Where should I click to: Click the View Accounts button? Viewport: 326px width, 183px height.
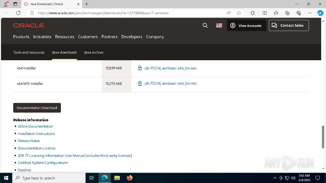pyautogui.click(x=247, y=25)
